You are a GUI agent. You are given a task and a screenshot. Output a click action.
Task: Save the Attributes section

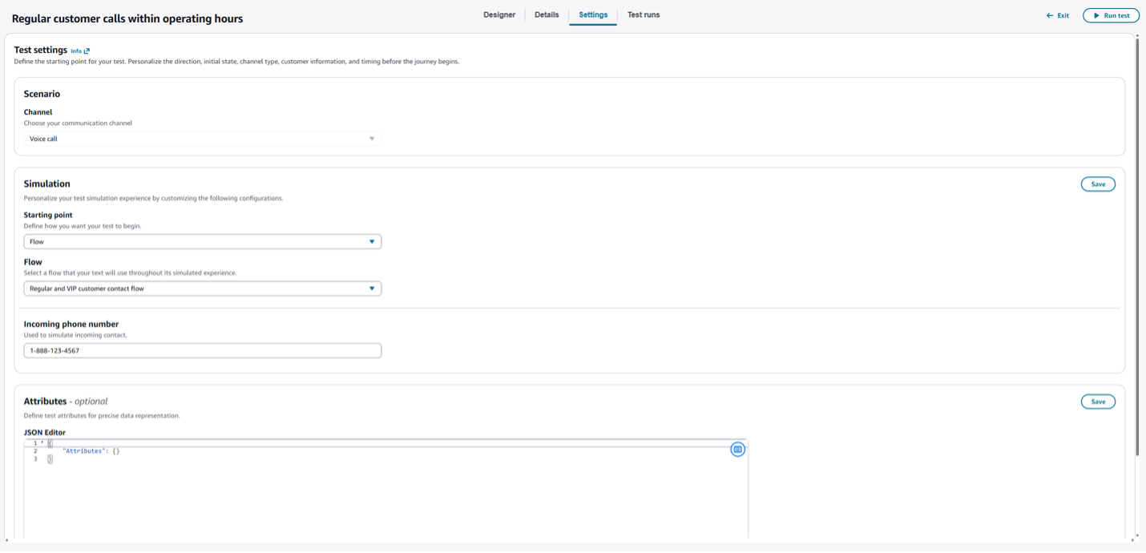point(1098,402)
